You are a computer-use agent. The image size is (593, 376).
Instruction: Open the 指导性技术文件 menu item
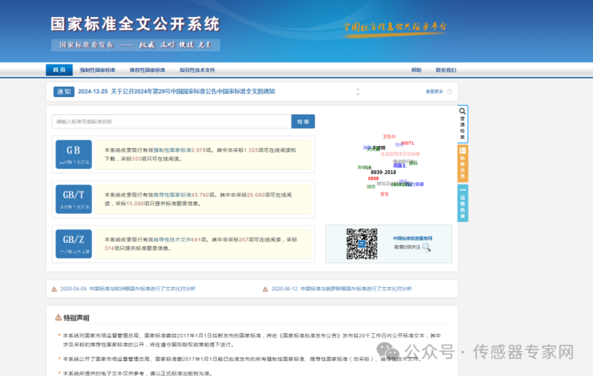tap(196, 70)
